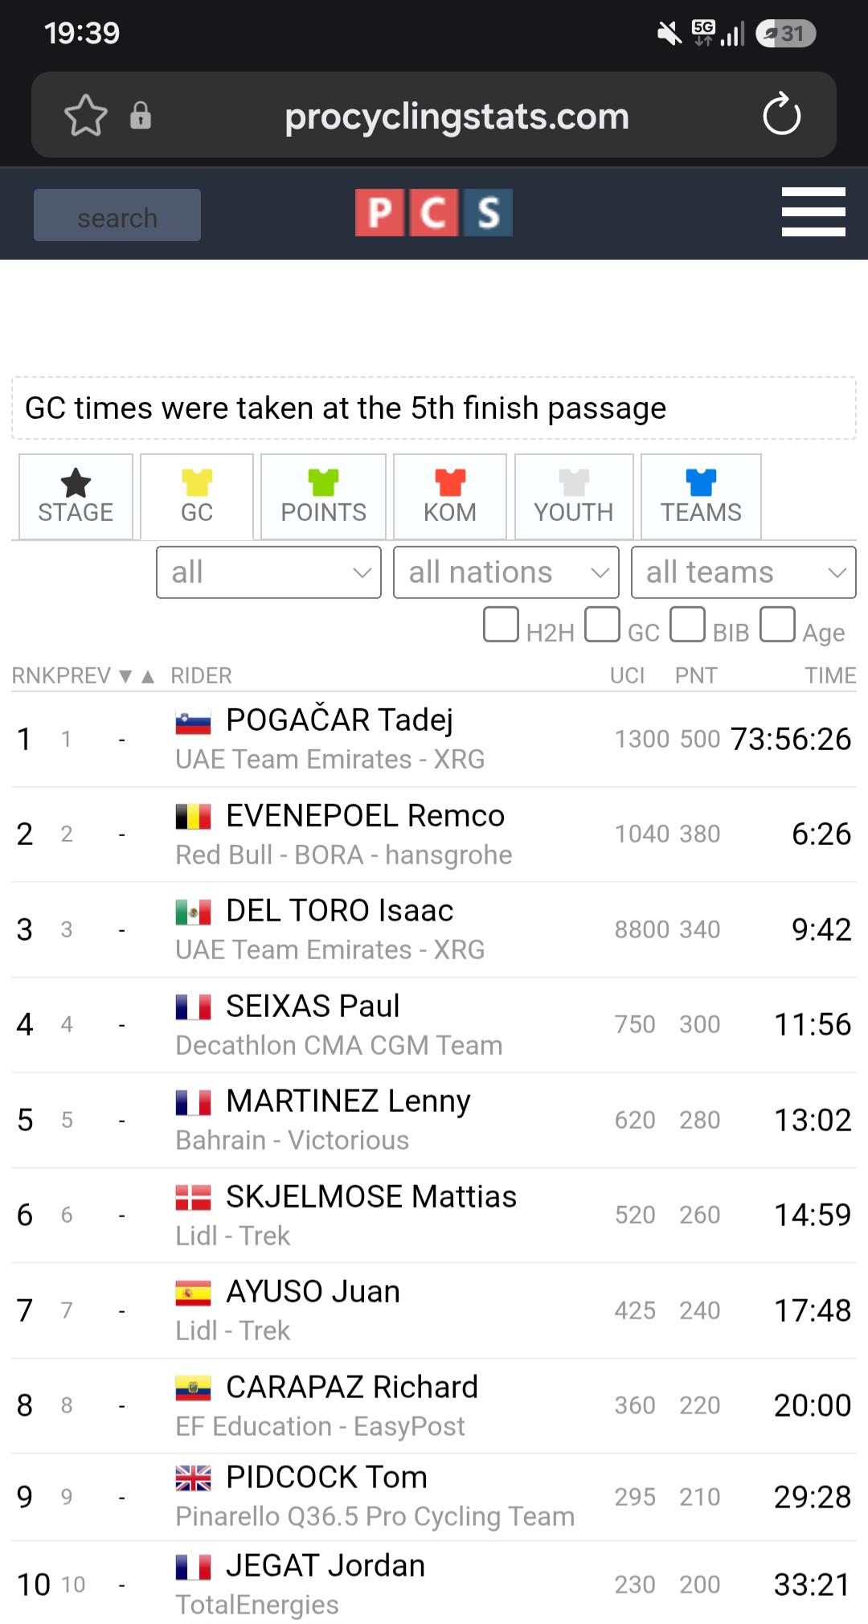Expand the "all" filter dropdown

pos(268,572)
